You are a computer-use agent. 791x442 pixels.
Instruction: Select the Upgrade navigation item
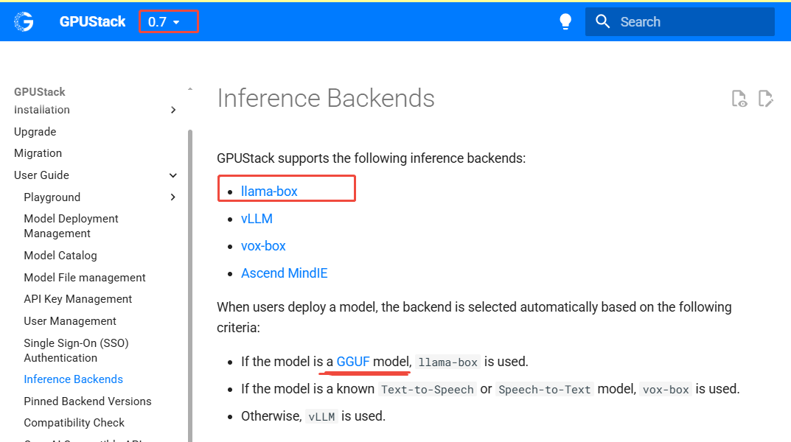(x=35, y=132)
